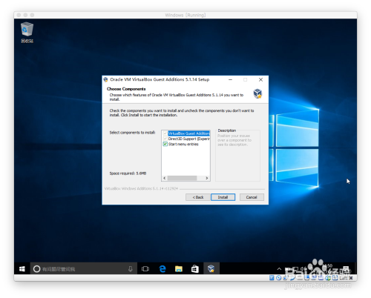Uncheck the Start menu entries checkbox
This screenshot has height=298, width=371.
point(165,144)
